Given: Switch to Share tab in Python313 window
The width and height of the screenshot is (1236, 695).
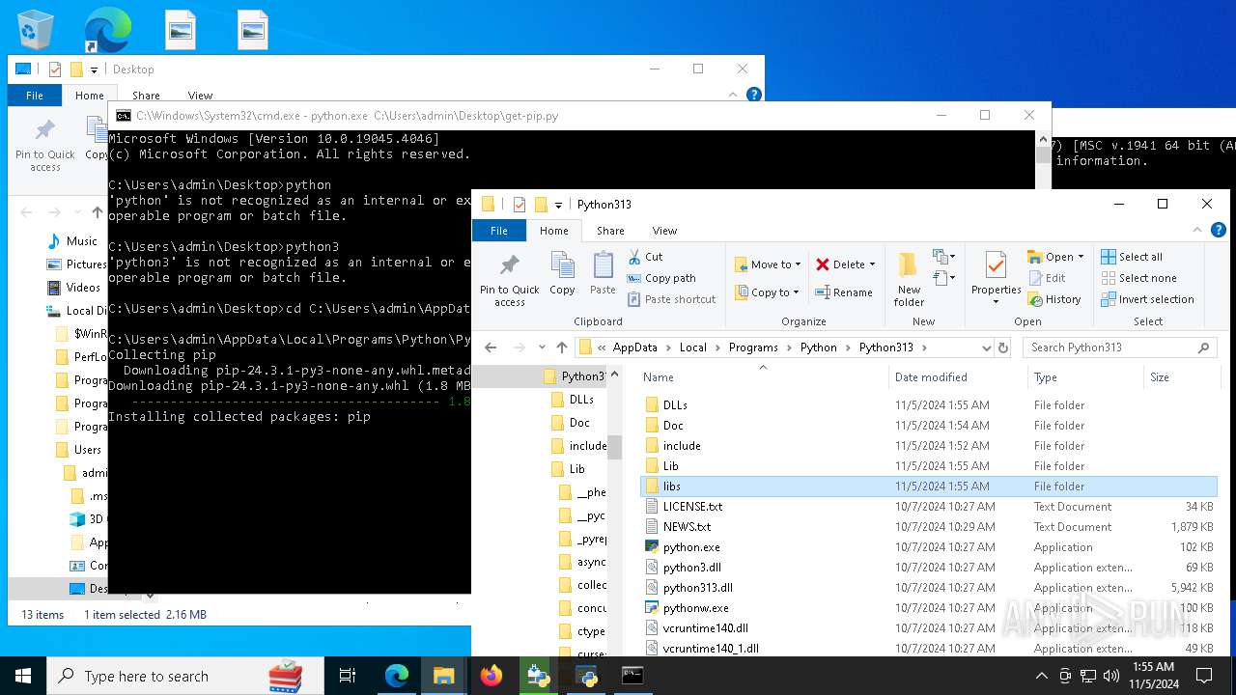Looking at the screenshot, I should click(x=610, y=231).
